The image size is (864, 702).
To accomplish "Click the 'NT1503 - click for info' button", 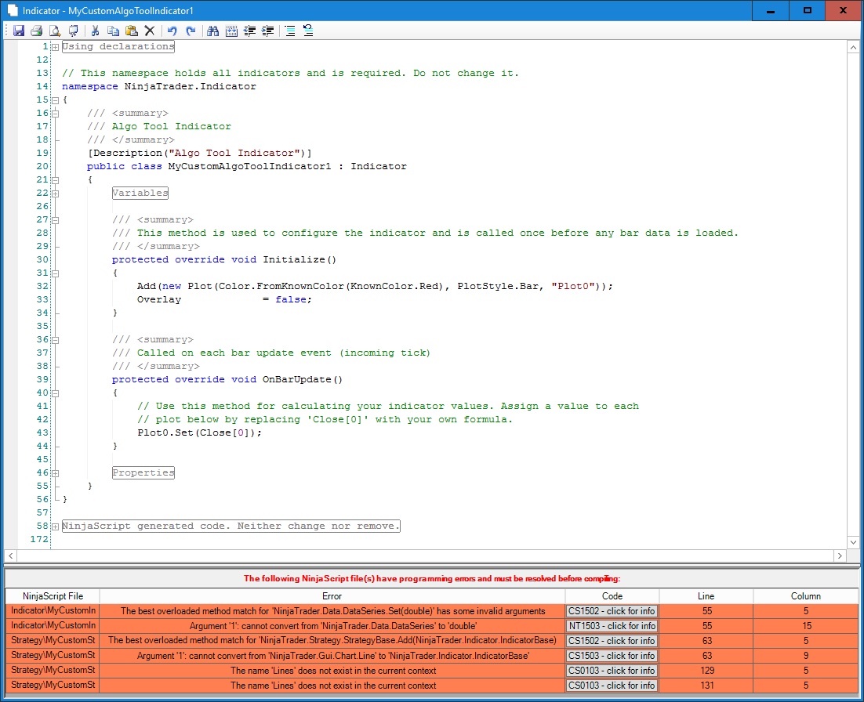I will (612, 626).
